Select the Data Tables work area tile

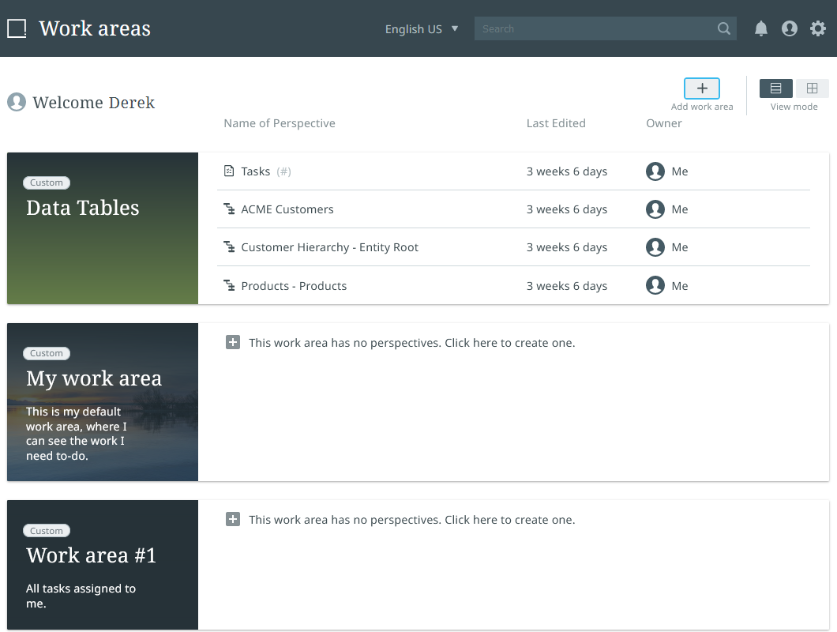coord(103,228)
